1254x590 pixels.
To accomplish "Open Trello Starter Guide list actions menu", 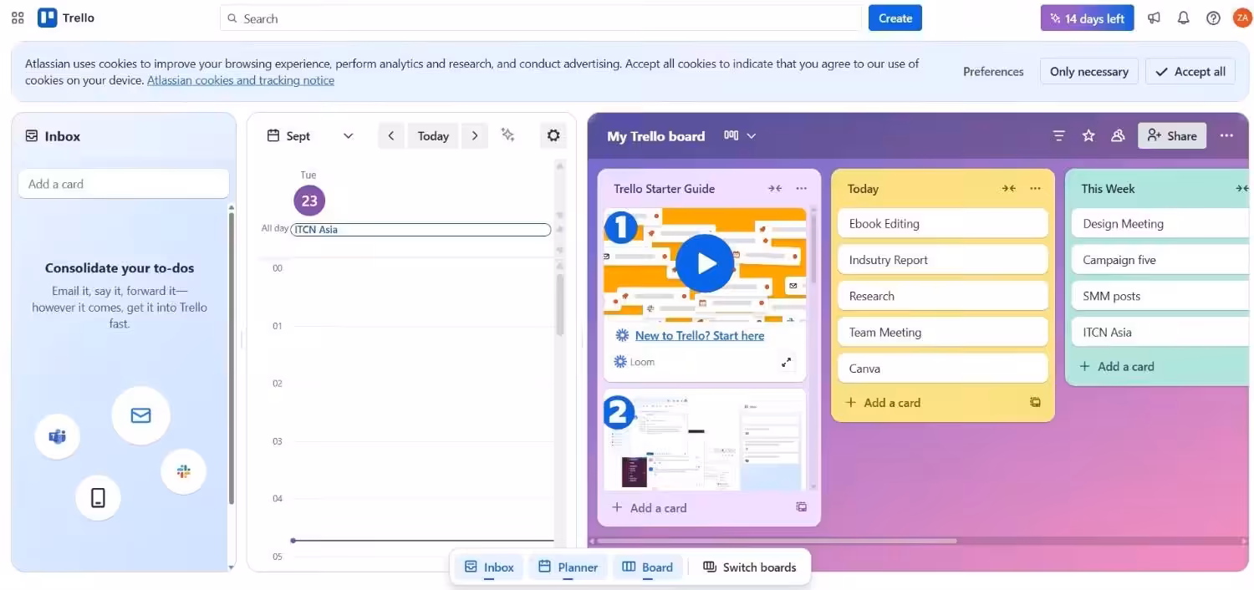I will coord(802,188).
